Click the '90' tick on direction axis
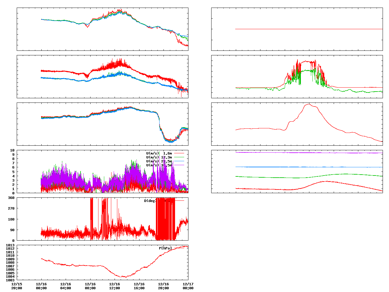389x292 pixels. pyautogui.click(x=12, y=230)
